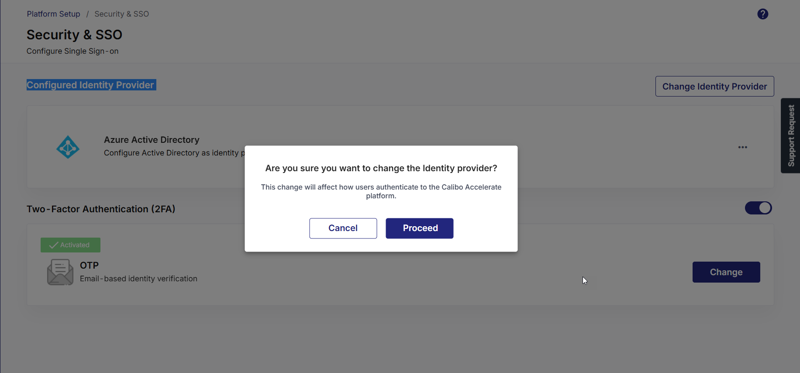800x373 pixels.
Task: Click the Two-Factor Authentication (2FA) section header
Action: [x=101, y=209]
